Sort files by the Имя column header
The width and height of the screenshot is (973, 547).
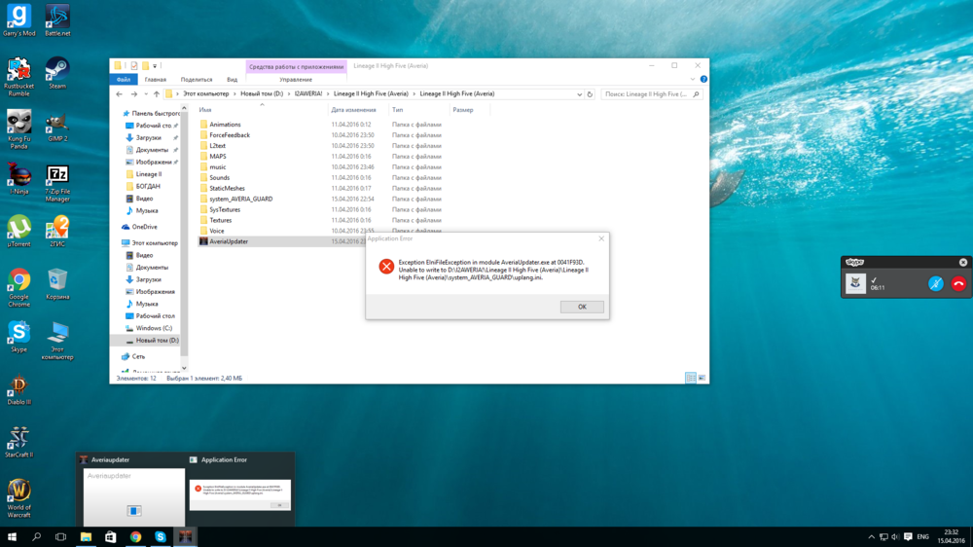[206, 110]
